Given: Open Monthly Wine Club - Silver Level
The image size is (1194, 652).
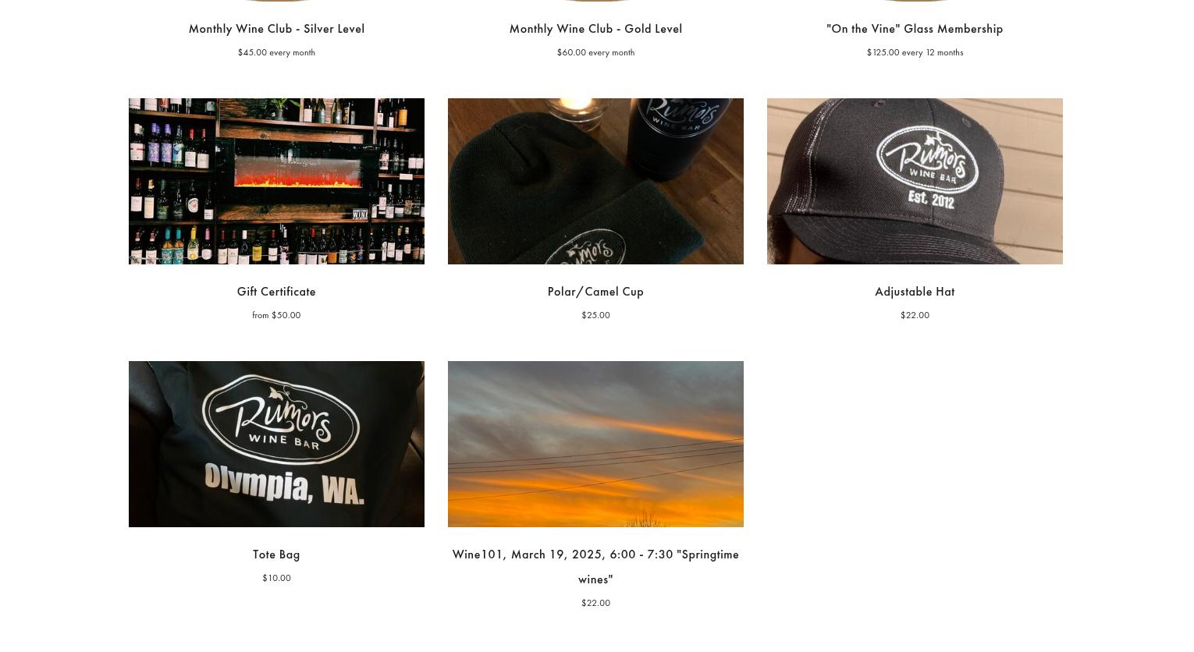Looking at the screenshot, I should (276, 29).
